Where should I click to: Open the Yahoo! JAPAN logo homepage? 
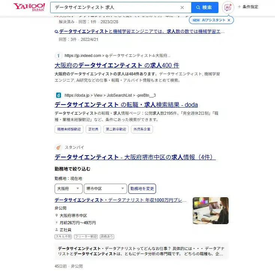(29, 7)
